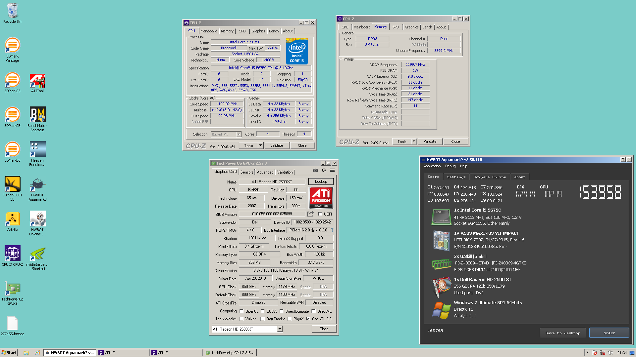Select the TechPowerUp GPU-Z desktop icon

[12, 293]
